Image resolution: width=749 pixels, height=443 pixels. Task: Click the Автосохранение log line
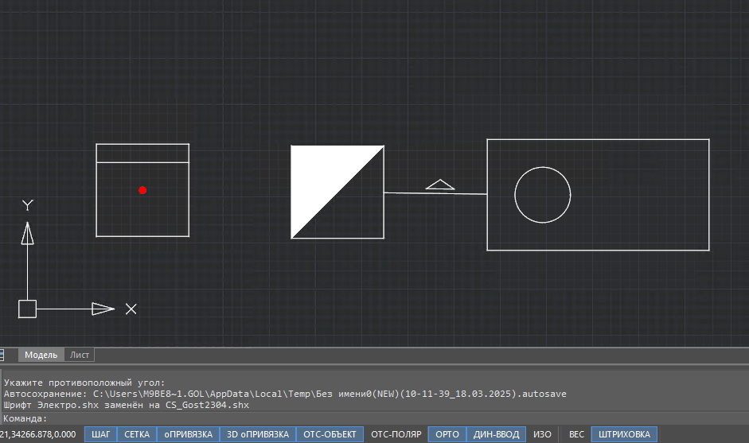click(285, 394)
